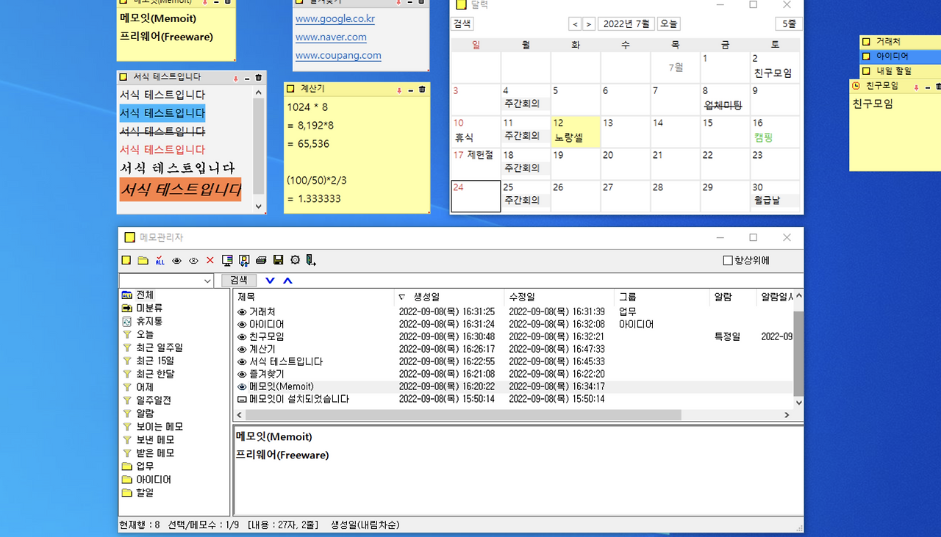
Task: Select the ALL filter icon
Action: click(160, 260)
